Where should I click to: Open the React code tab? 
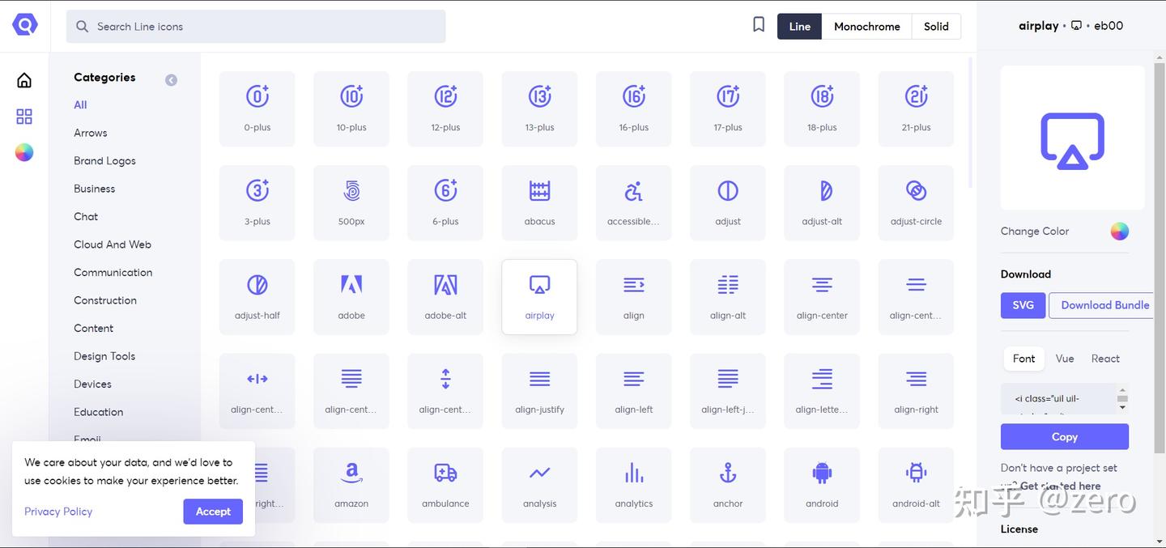click(x=1105, y=359)
